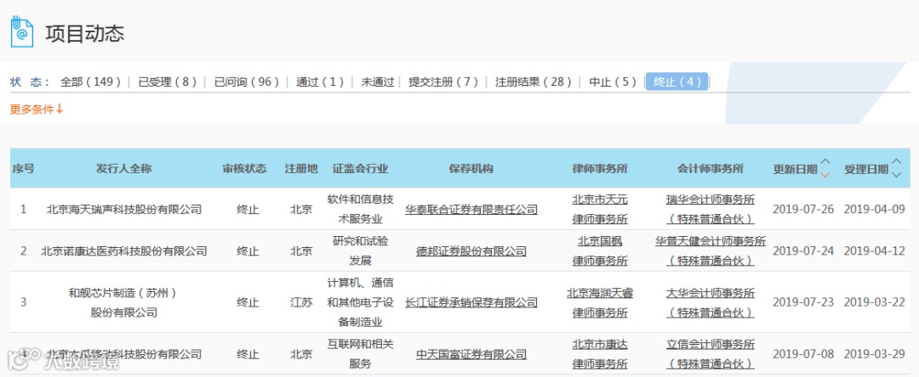Select the 通过 (1) status tab
Image resolution: width=919 pixels, height=377 pixels.
[320, 82]
